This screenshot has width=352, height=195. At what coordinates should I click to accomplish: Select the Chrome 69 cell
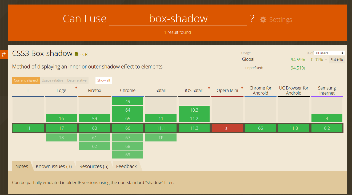[128, 155]
